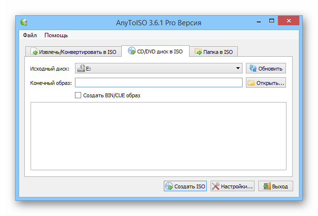Click the AnyToISO app icon in title bar
The width and height of the screenshot is (318, 216).
[24, 22]
